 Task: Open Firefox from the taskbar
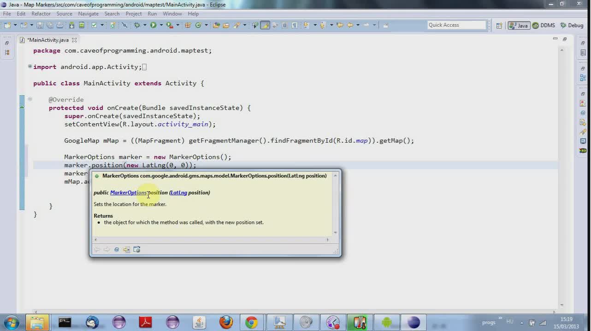pos(226,322)
